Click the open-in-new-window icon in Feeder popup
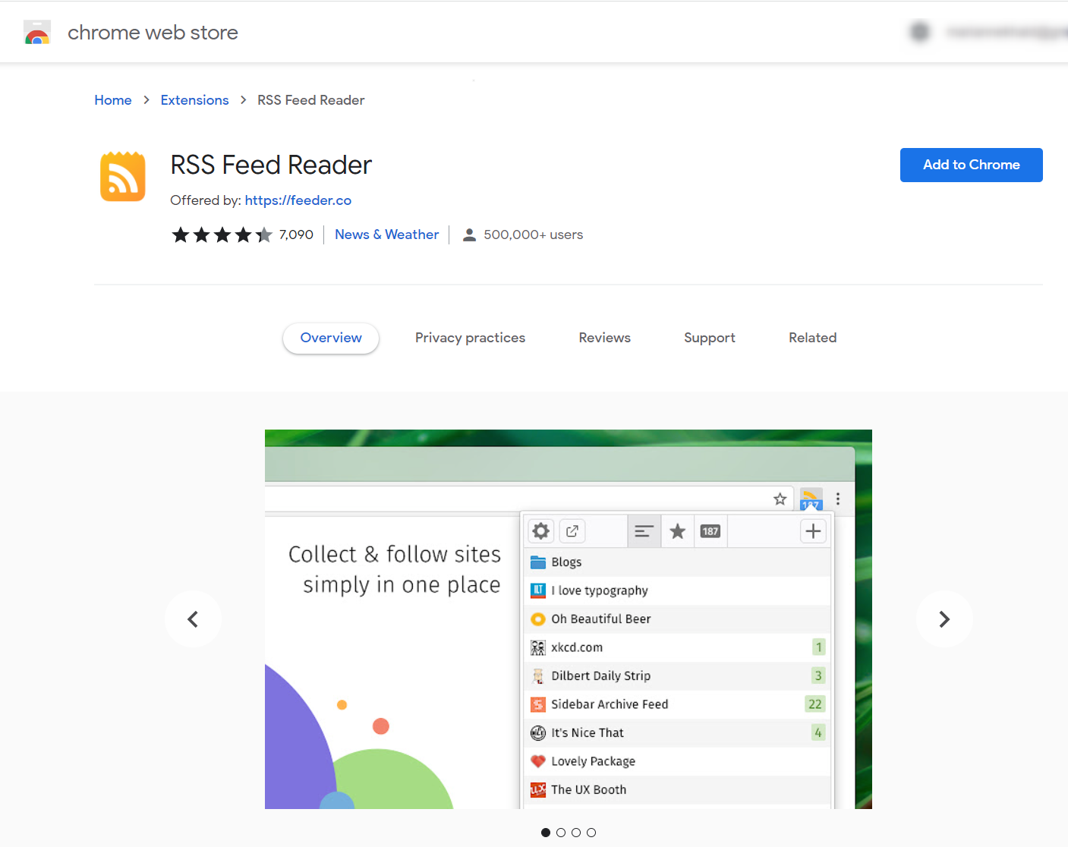 tap(572, 531)
